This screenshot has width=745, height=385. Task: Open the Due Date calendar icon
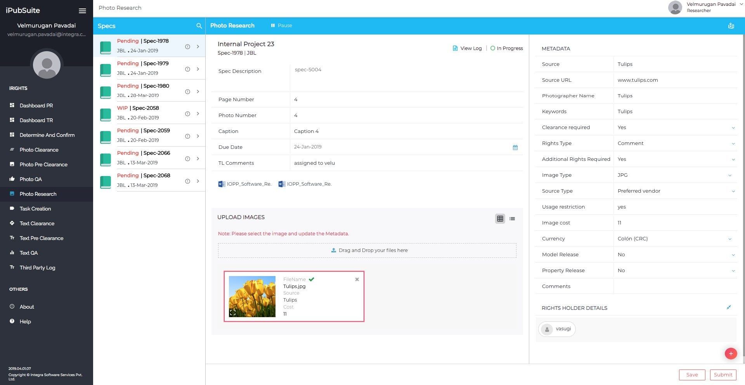515,147
